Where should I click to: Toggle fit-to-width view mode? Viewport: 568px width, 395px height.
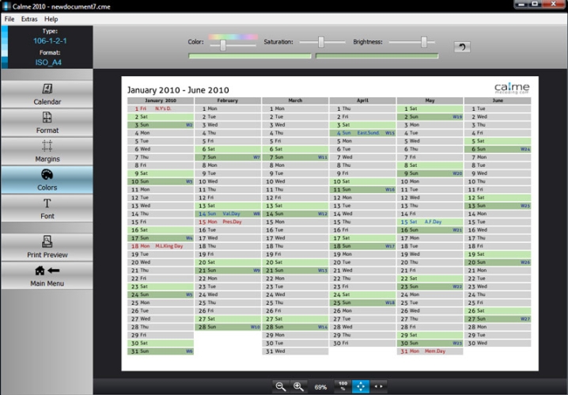tap(379, 386)
